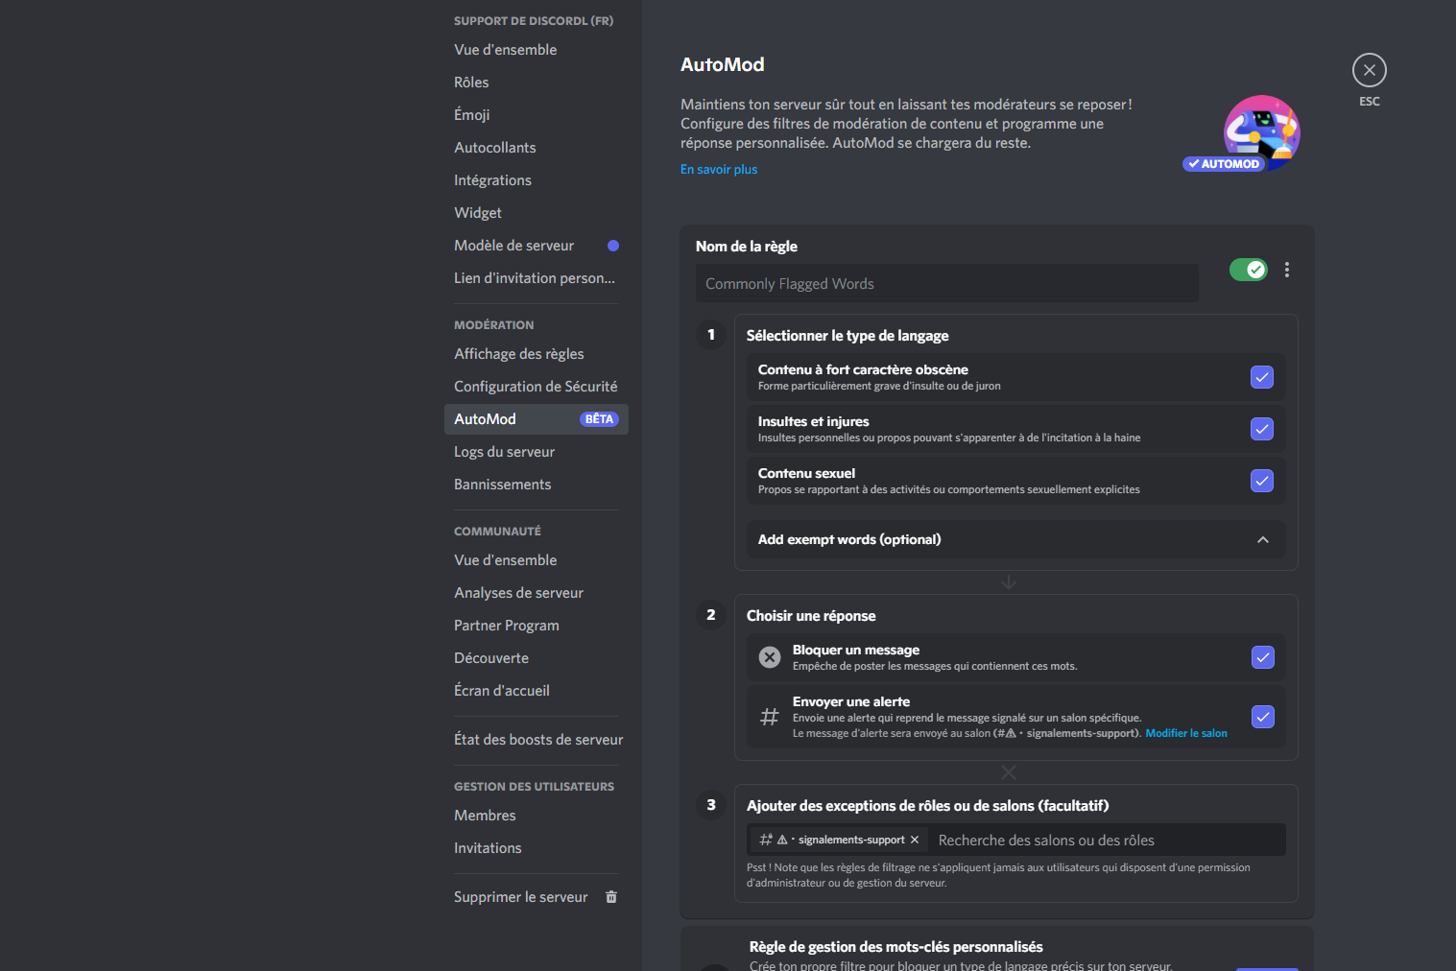This screenshot has height=971, width=1456.
Task: Click the X icon for Bloquer un message
Action: (x=769, y=657)
